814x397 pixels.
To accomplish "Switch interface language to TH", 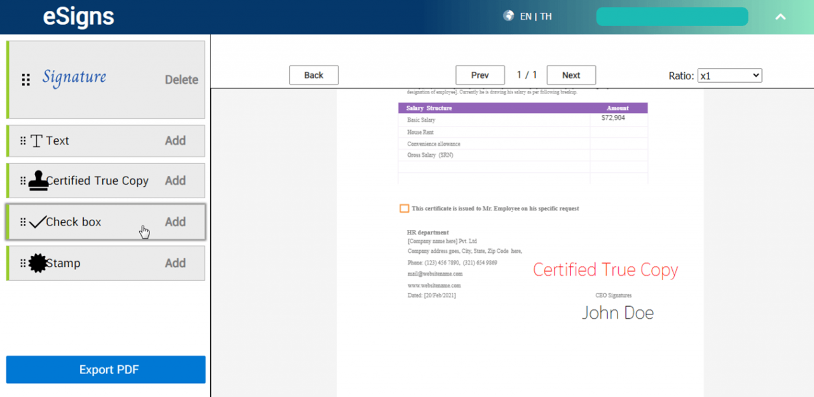I will point(545,17).
